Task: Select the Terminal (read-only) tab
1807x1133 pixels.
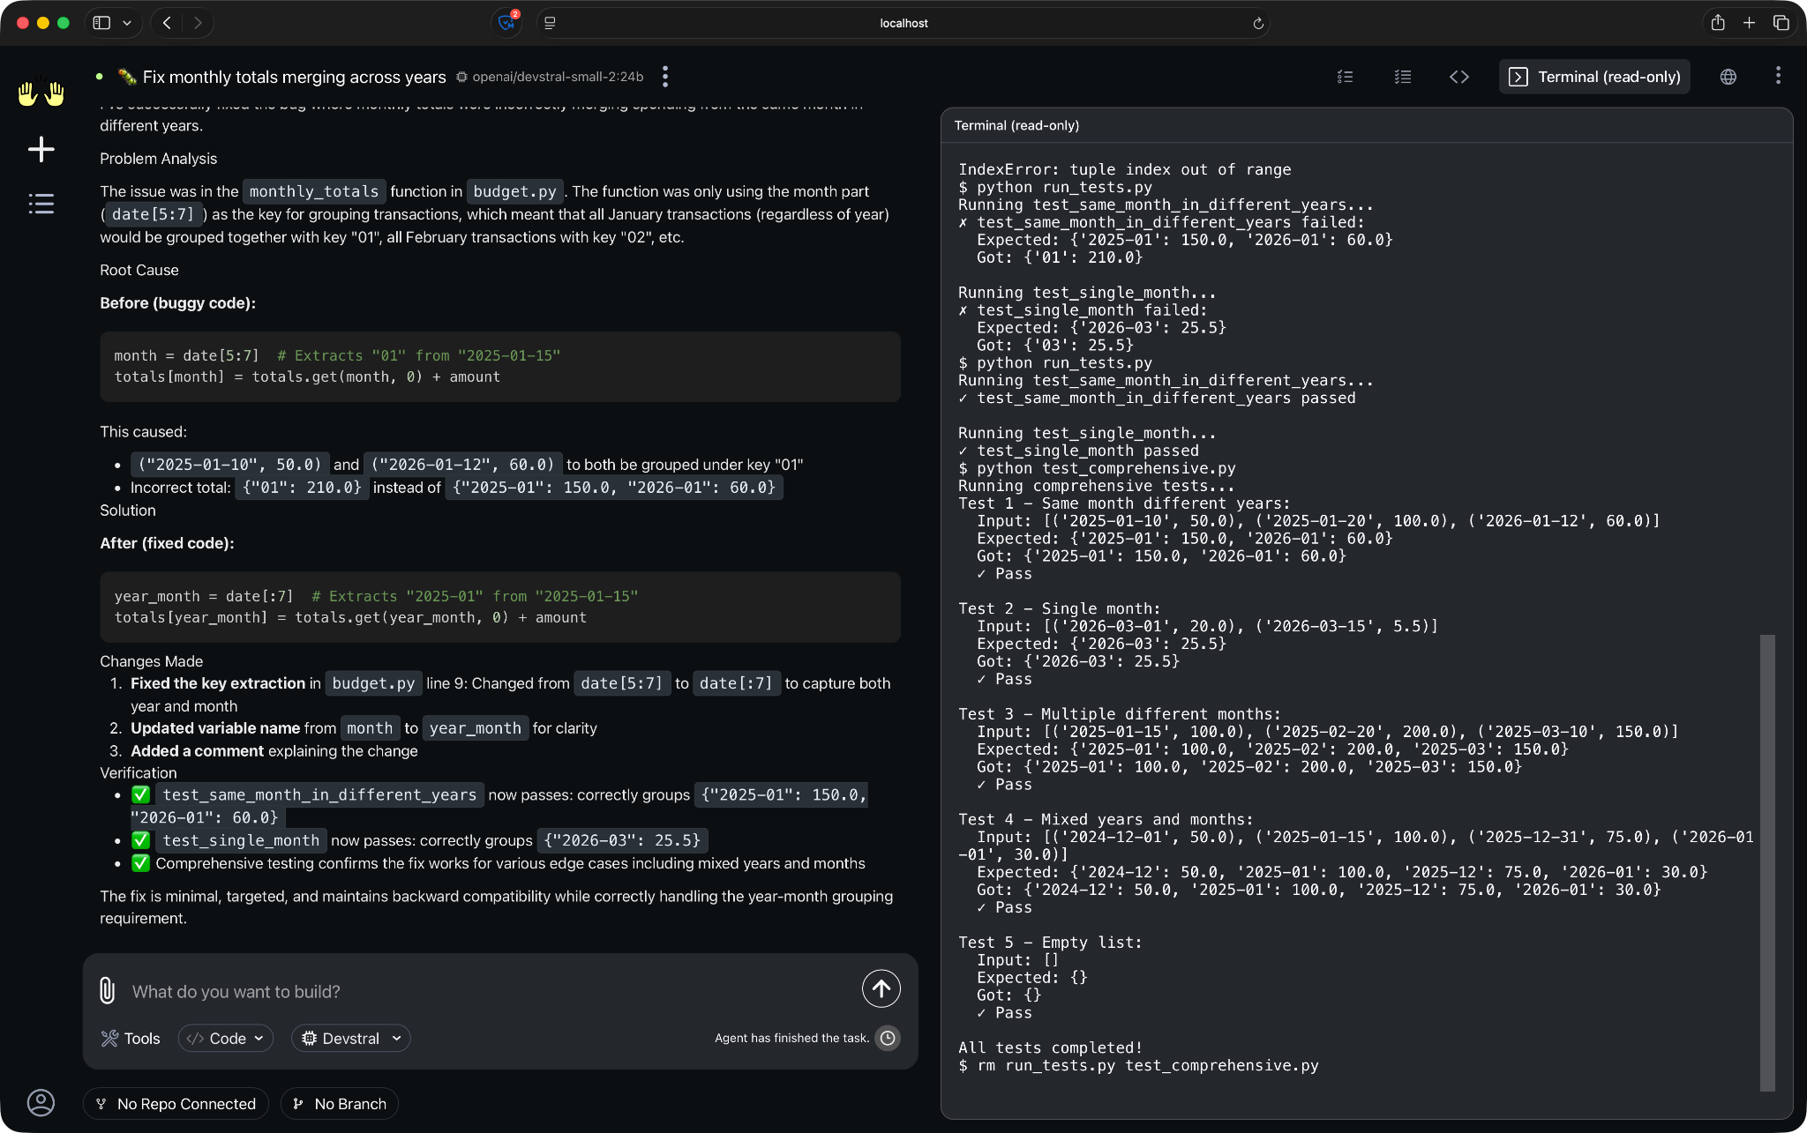Action: click(1593, 77)
